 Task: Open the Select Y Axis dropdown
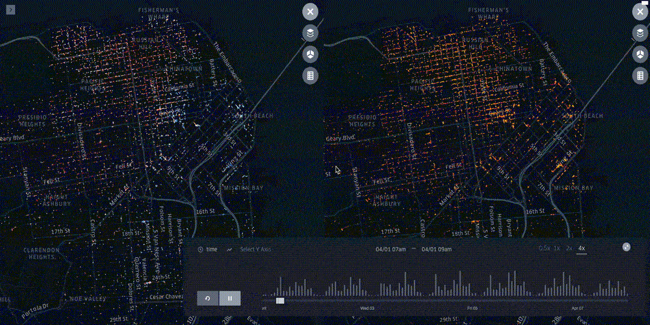[256, 249]
